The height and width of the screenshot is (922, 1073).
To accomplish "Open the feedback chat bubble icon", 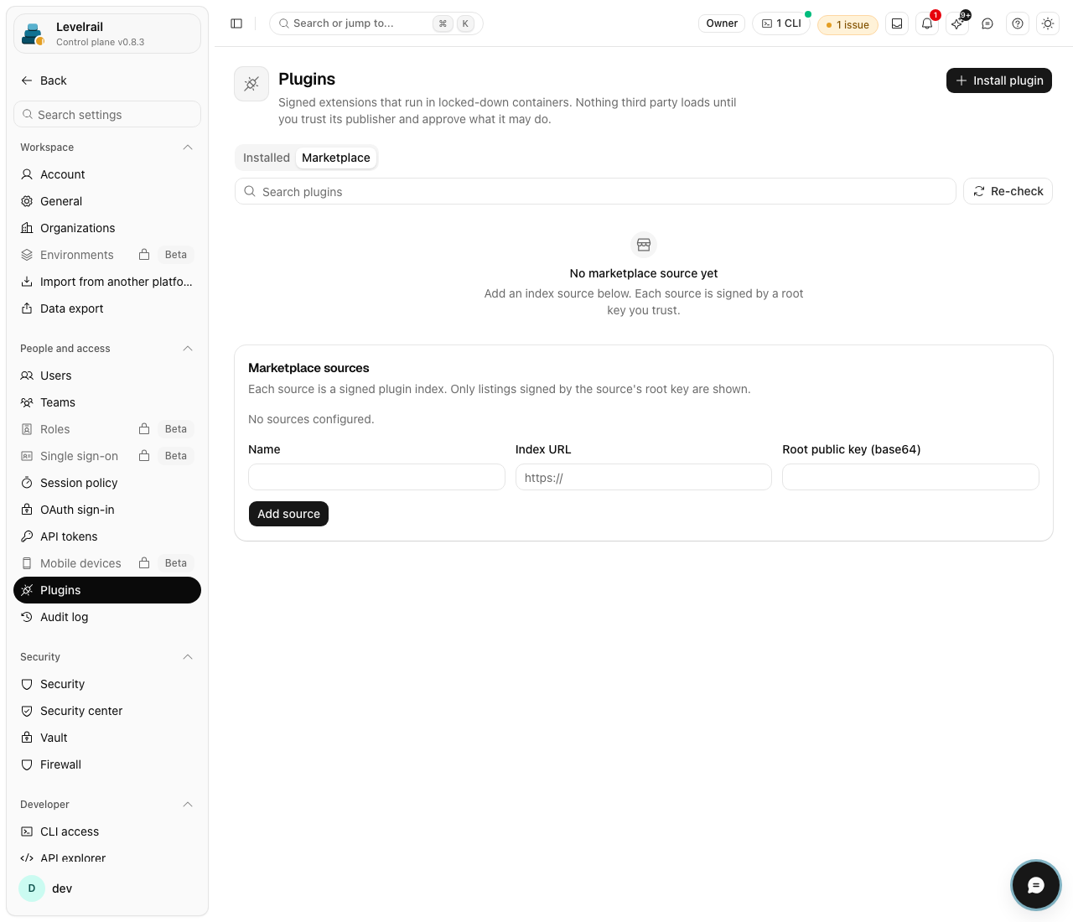I will (x=987, y=23).
